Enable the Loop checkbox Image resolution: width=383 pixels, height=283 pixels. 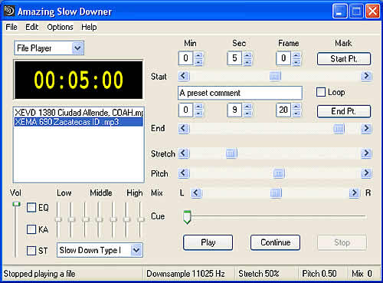coord(321,92)
